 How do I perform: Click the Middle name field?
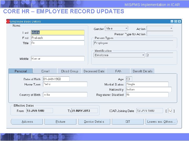58,58
